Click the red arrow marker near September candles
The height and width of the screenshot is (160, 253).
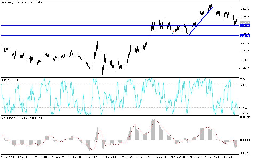[174, 31]
